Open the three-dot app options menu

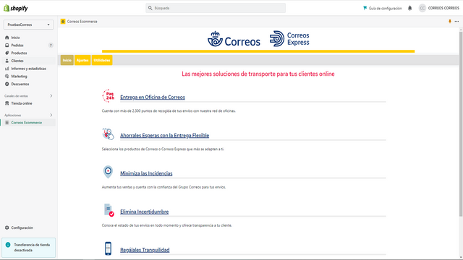click(456, 22)
